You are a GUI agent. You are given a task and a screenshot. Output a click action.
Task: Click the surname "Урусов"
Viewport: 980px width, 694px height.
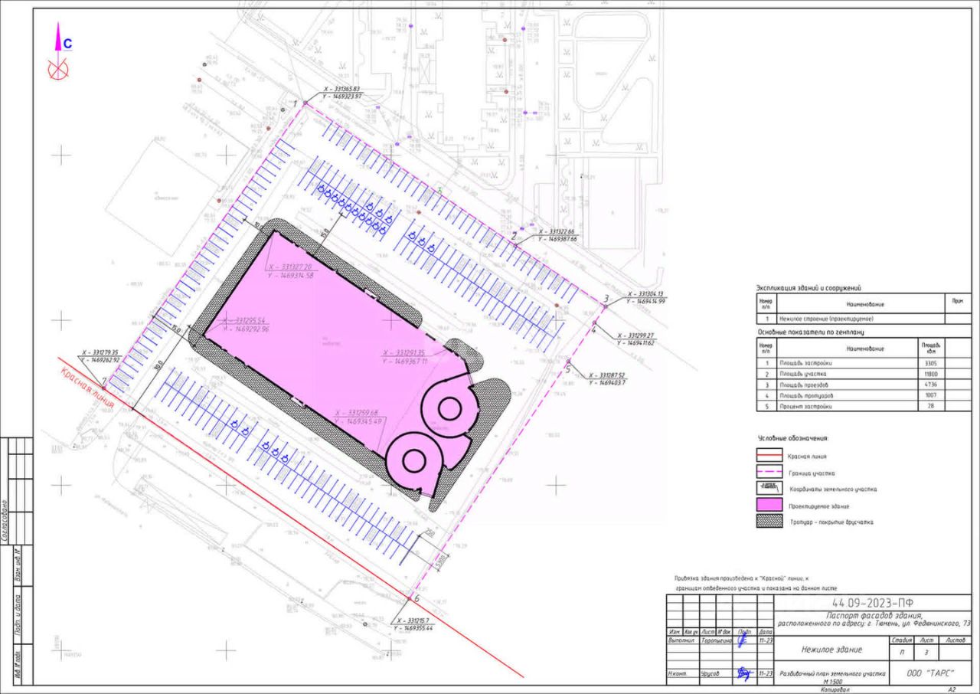coord(710,673)
